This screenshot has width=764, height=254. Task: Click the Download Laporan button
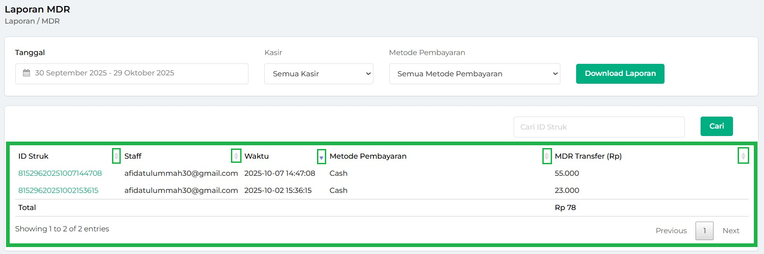[620, 74]
